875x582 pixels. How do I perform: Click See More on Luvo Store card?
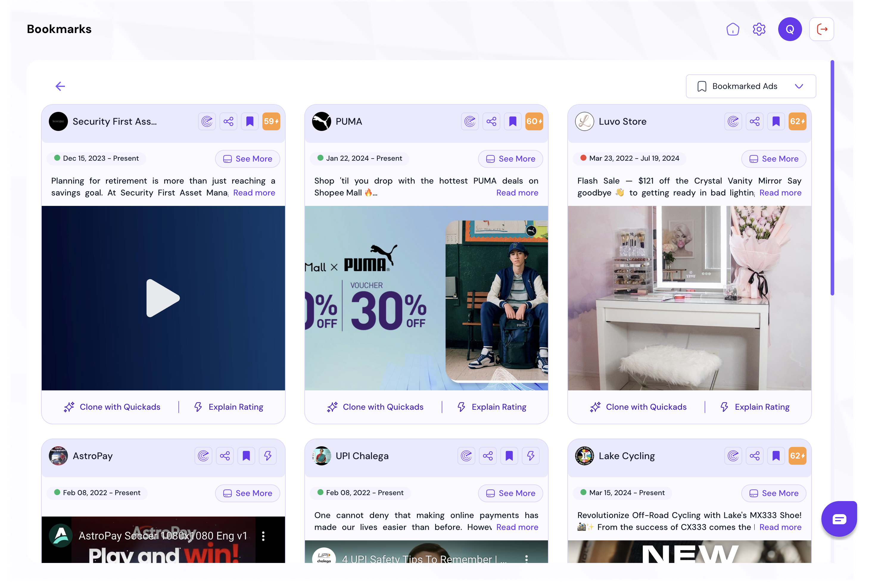773,159
